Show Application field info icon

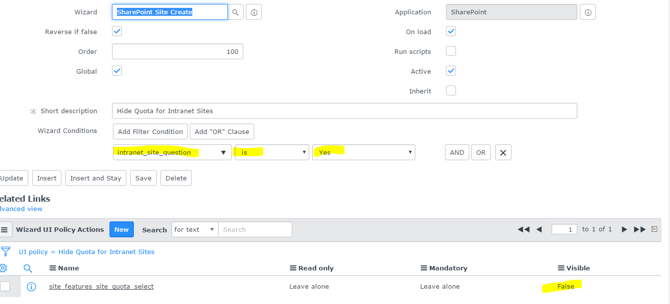click(588, 12)
